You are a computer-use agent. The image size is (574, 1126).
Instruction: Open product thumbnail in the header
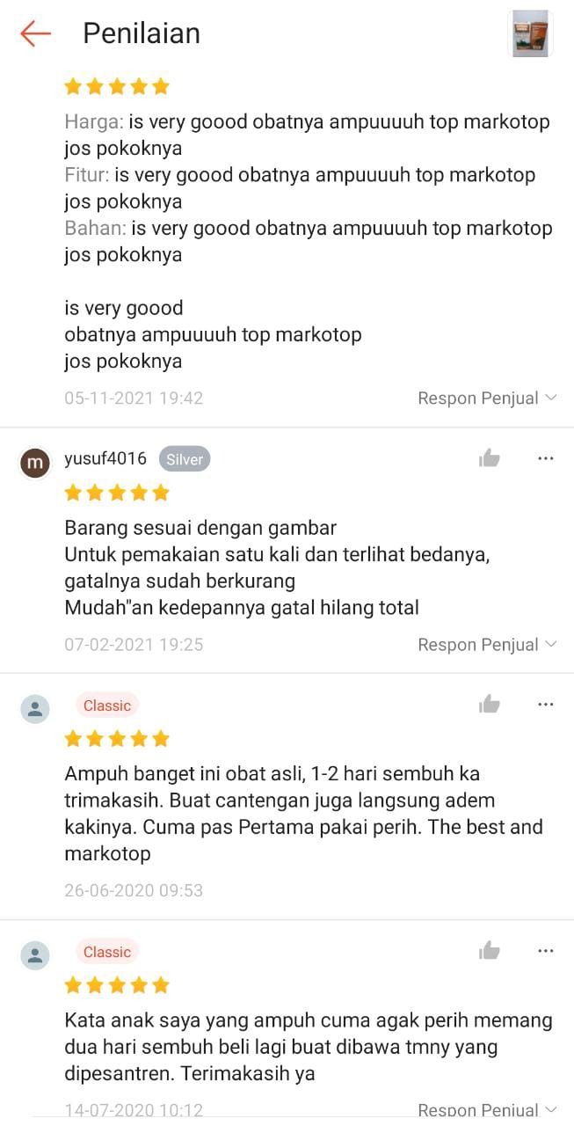point(531,33)
